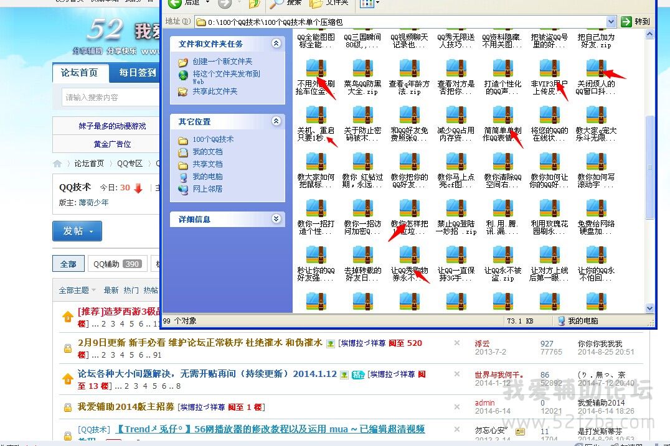The image size is (670, 446).
Task: Select 让QQ永不被盗.zip file
Action: point(502,263)
